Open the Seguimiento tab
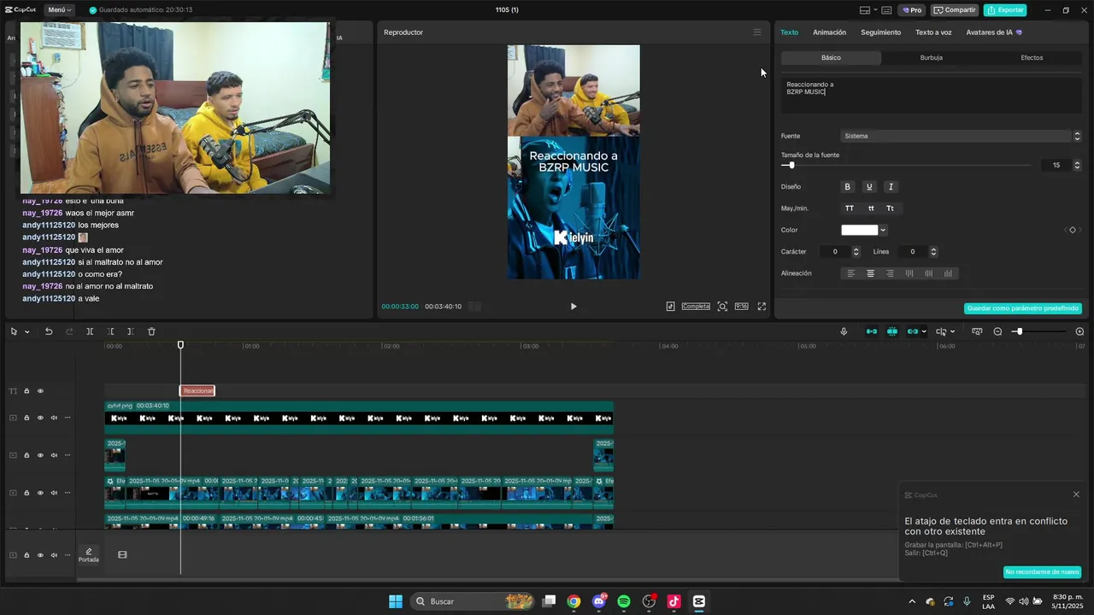 pos(880,32)
